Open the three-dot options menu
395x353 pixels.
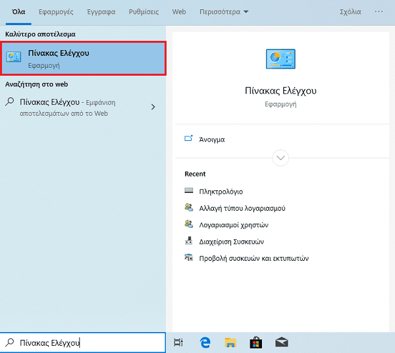point(379,11)
